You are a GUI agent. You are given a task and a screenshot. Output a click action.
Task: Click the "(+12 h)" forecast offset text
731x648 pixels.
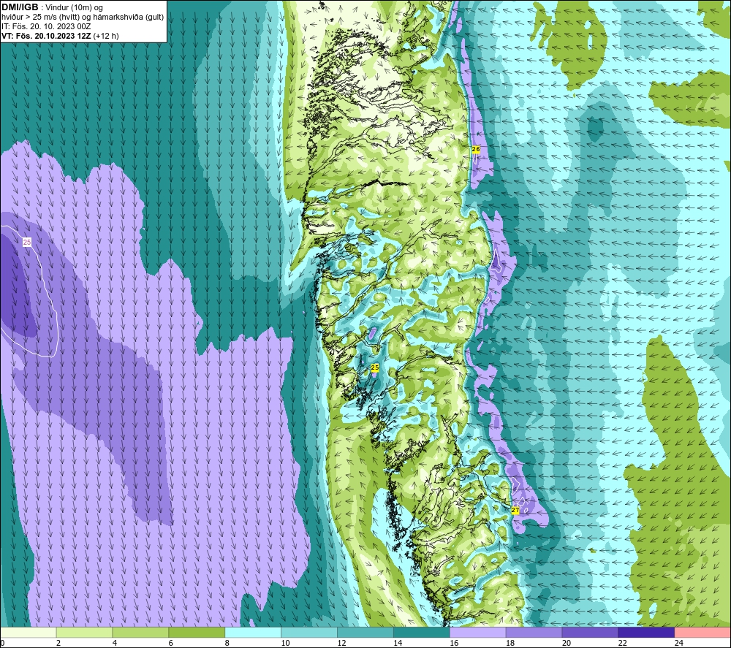pos(106,36)
